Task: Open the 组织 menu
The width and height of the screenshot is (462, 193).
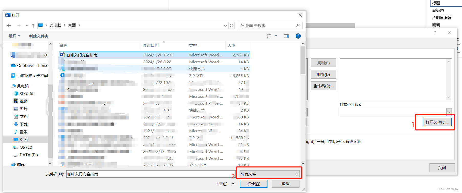Action: click(14, 36)
